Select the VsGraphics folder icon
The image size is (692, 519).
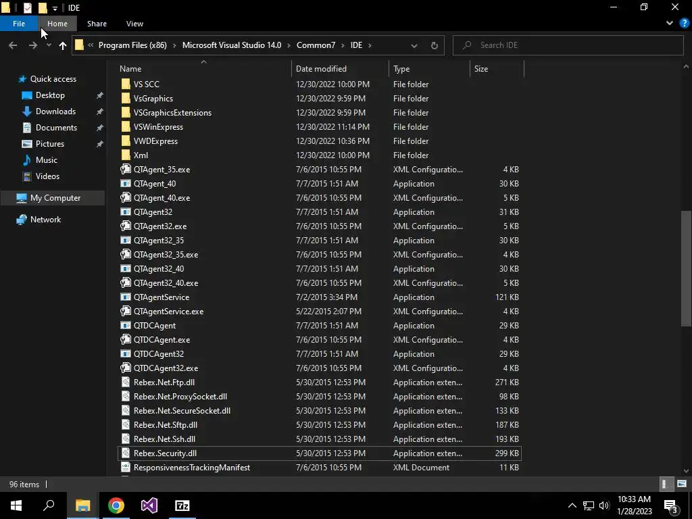[x=126, y=99]
